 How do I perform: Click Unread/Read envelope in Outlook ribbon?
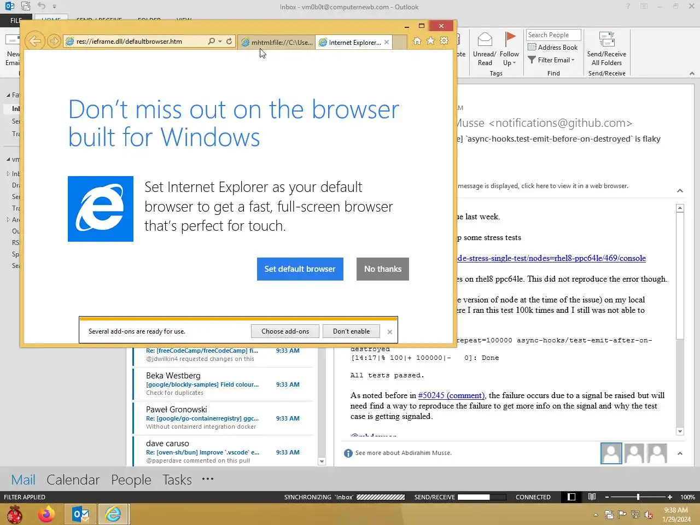[485, 49]
